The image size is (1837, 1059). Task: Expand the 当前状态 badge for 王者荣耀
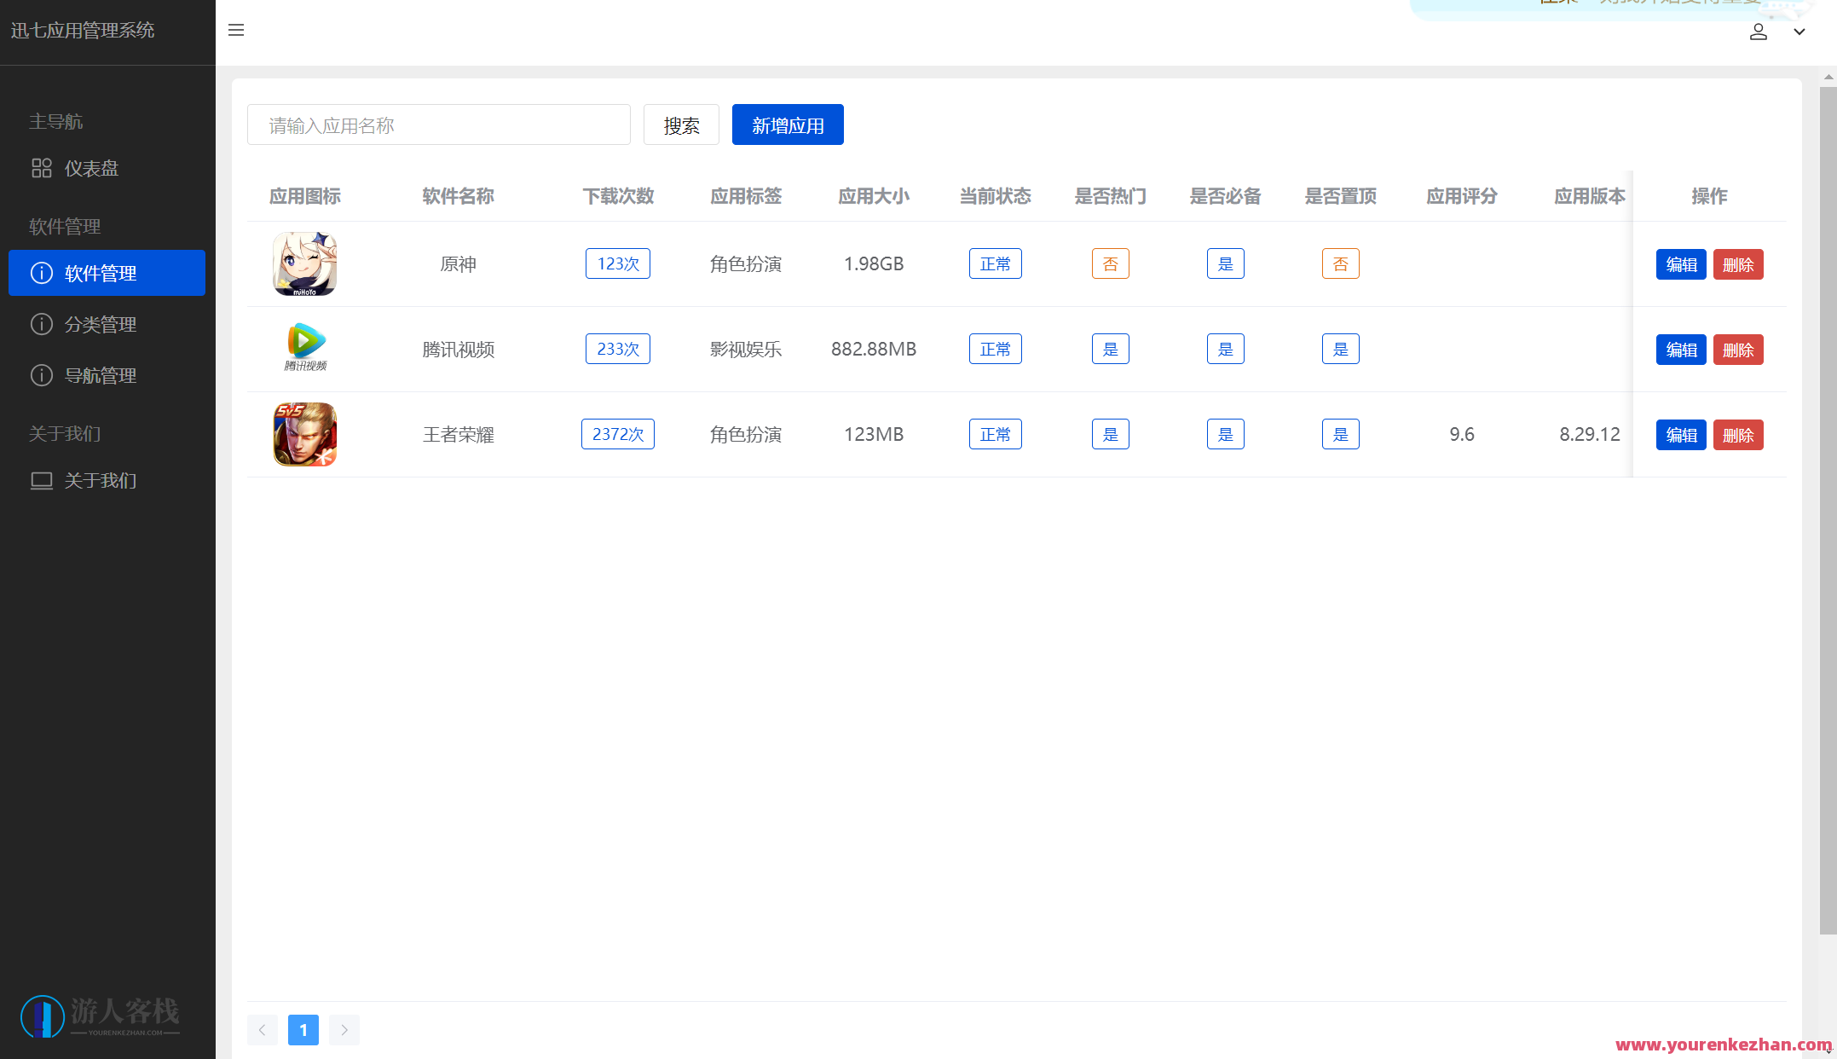995,434
